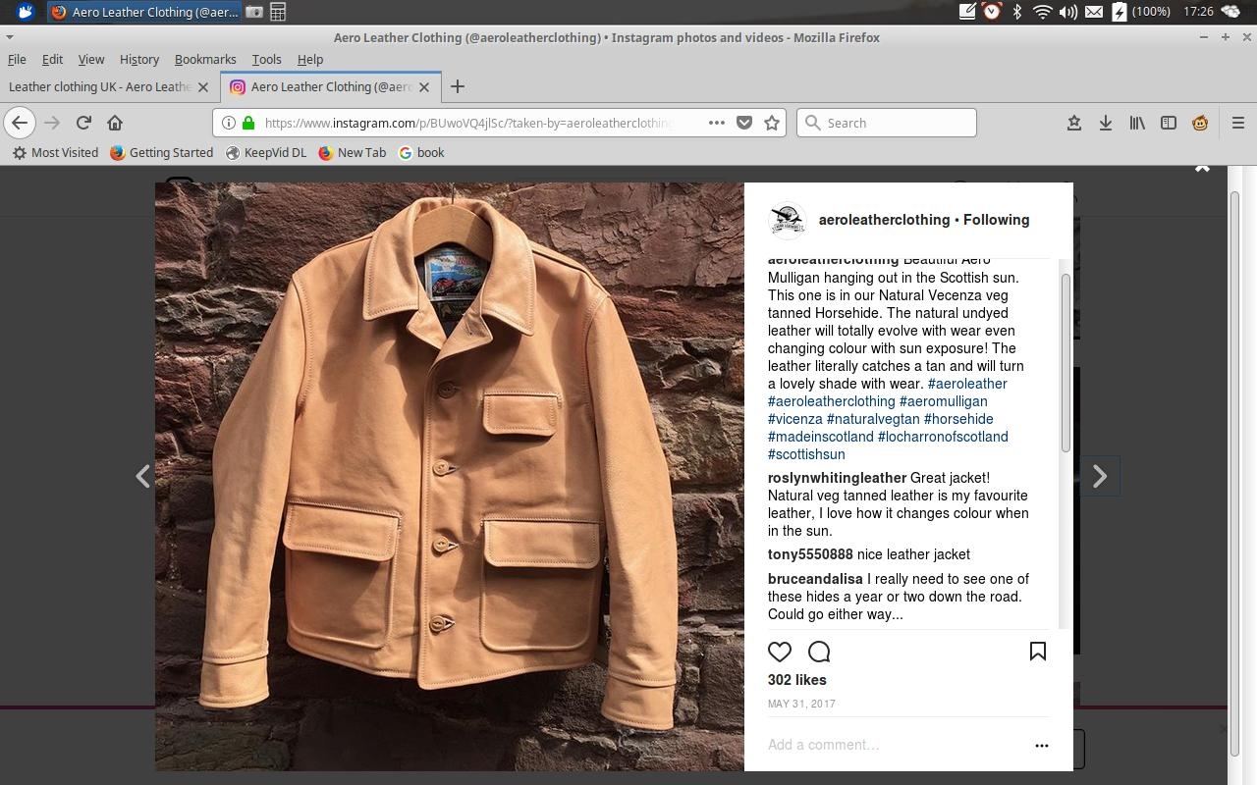Reload the current page

coord(83,123)
